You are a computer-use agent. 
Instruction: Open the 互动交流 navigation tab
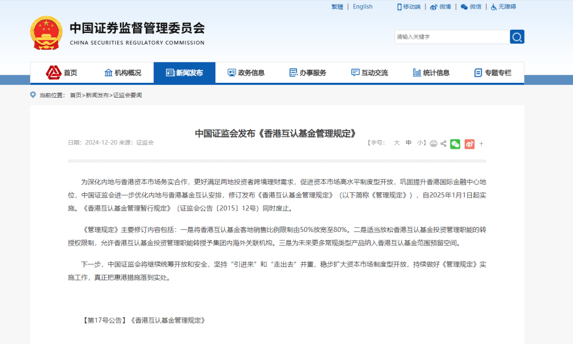pyautogui.click(x=369, y=73)
